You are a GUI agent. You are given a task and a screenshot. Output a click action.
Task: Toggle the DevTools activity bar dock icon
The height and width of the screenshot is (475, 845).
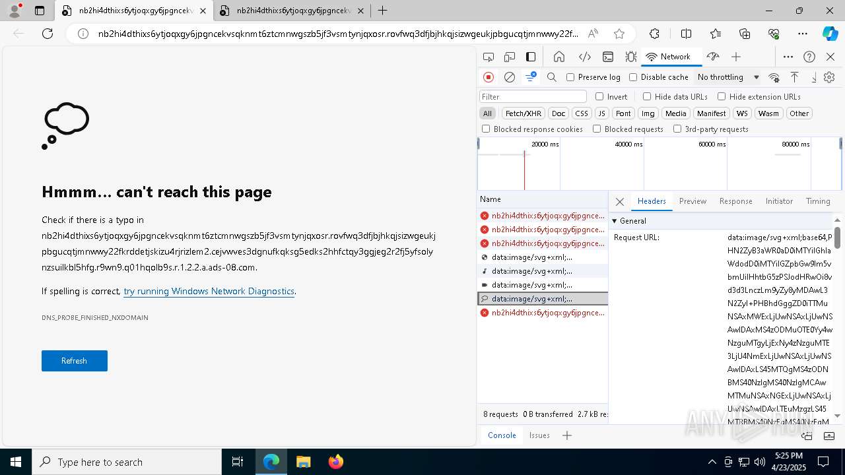tap(531, 57)
